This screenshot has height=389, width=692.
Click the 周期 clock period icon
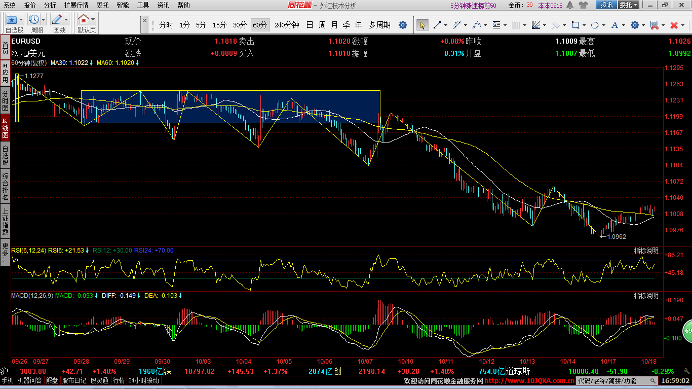[34, 20]
